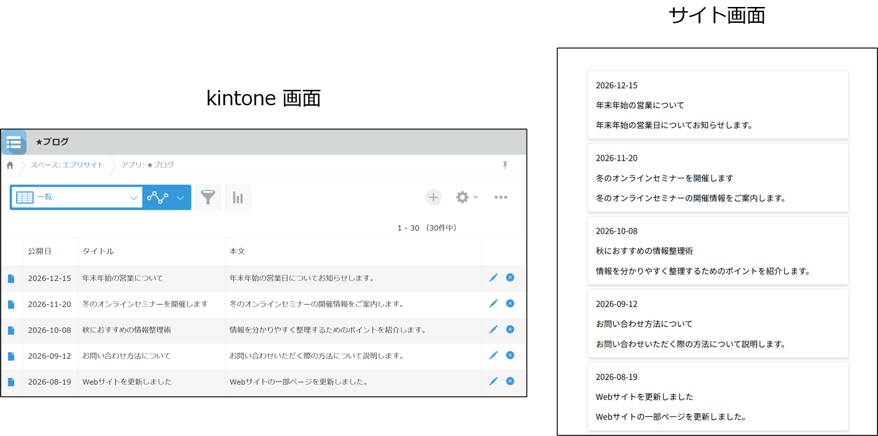
Task: Add a new record with plus icon
Action: tap(433, 197)
